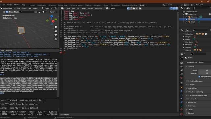Toggle the fake user shield icon
This screenshot has width=211, height=119.
[x=128, y=8]
